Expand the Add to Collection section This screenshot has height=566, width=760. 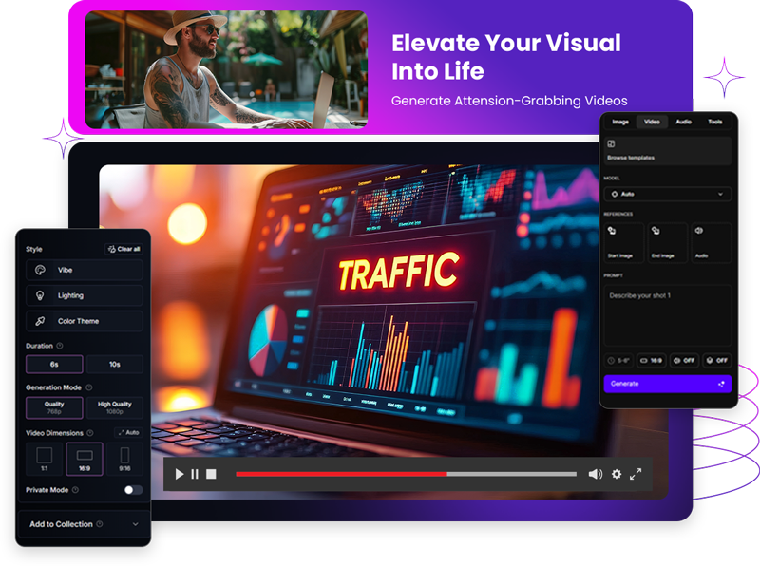click(84, 524)
